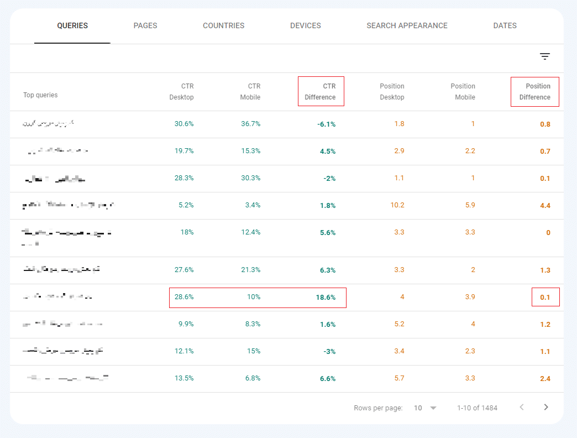
Task: Open the Dates tab
Action: tap(505, 25)
